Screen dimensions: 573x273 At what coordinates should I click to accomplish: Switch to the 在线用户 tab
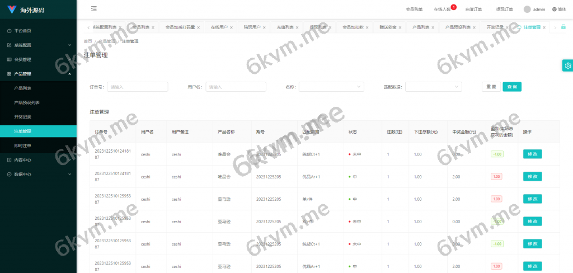219,27
